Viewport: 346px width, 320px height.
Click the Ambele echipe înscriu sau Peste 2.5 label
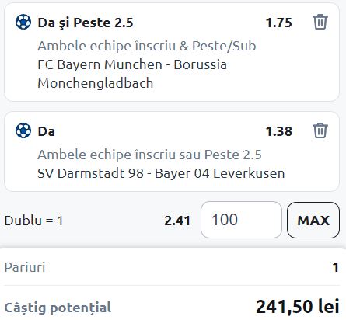[149, 155]
